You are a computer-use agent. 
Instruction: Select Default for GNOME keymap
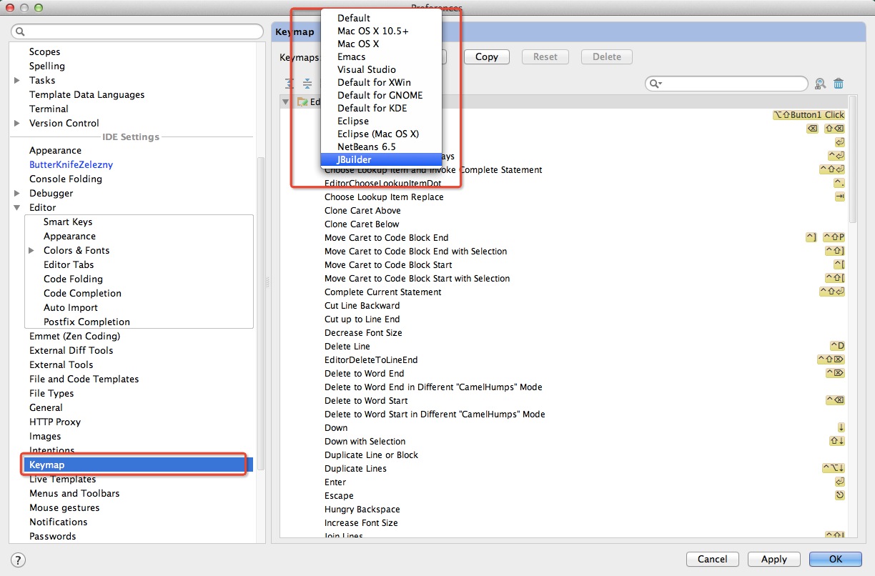(x=381, y=95)
